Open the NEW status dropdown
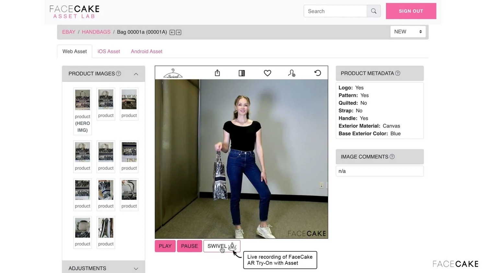 coord(408,32)
